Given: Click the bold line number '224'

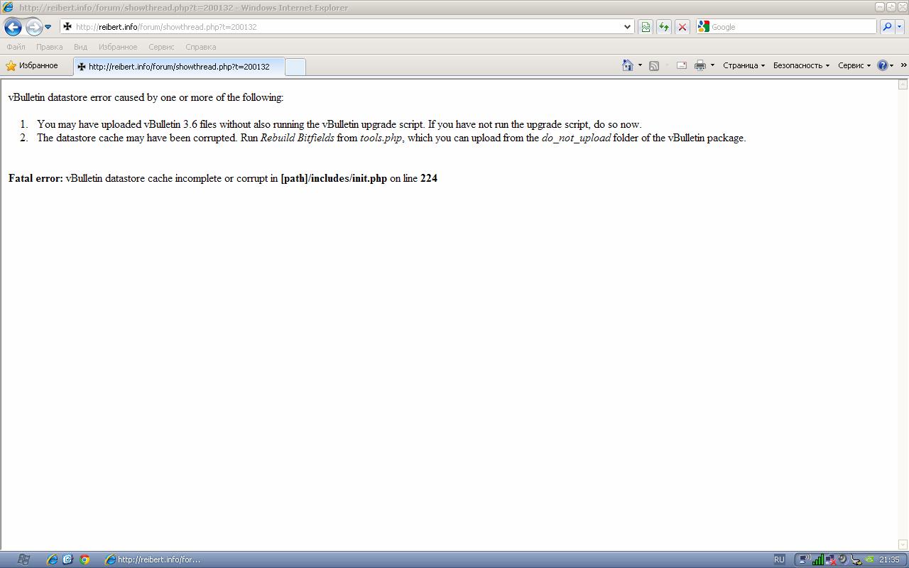Looking at the screenshot, I should (429, 178).
